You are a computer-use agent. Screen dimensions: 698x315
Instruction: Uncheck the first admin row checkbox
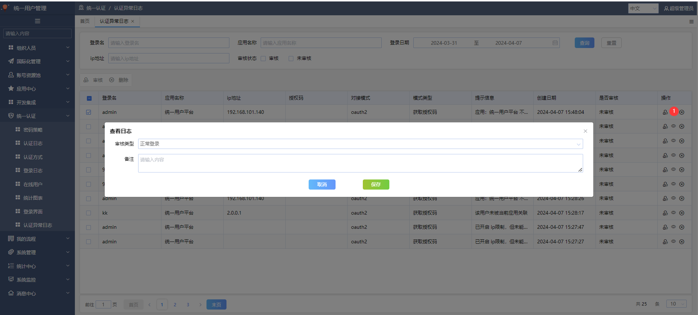click(89, 112)
